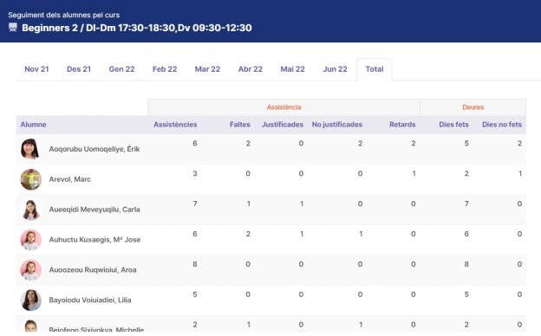Image resolution: width=541 pixels, height=336 pixels.
Task: Open the Feb 22 month tab
Action: (x=165, y=69)
